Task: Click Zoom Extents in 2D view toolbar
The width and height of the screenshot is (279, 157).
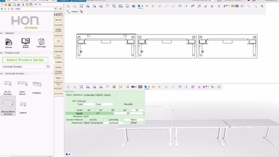Action: (81, 6)
